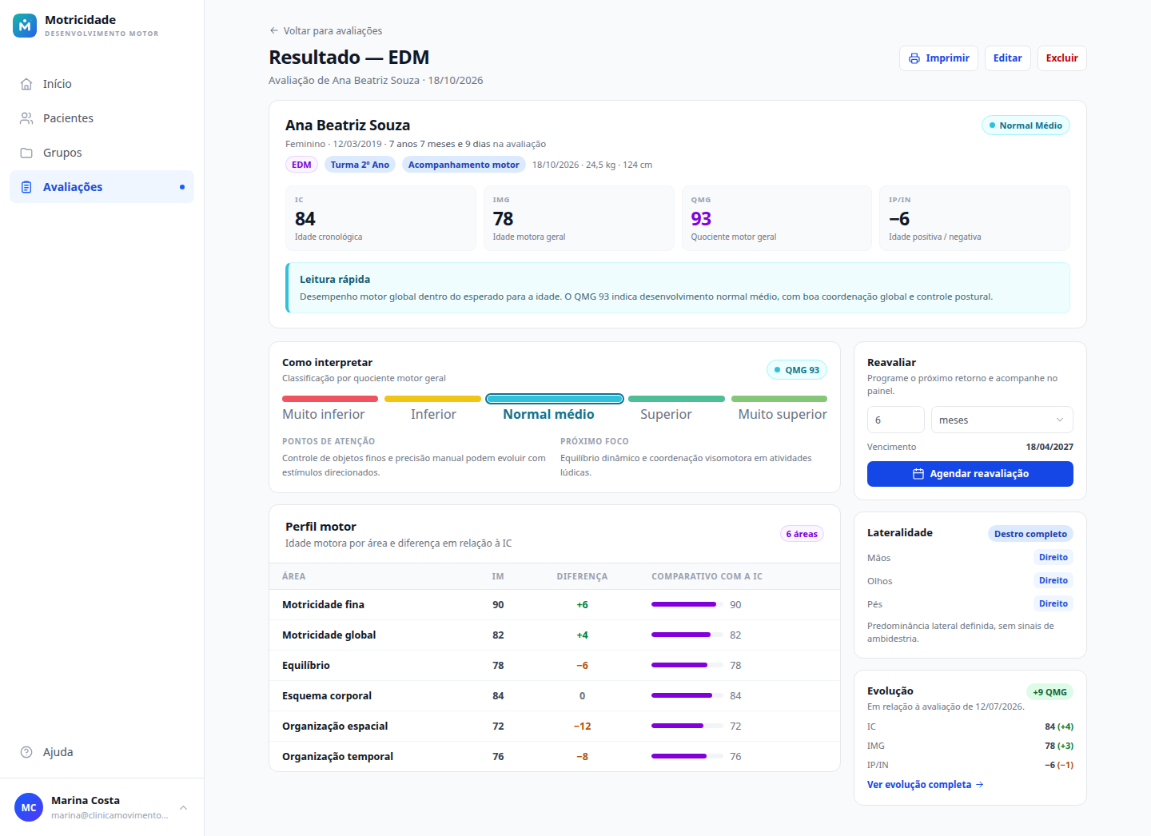This screenshot has height=836, width=1151.
Task: Go to Pacientes in the sidebar
Action: tap(102, 118)
